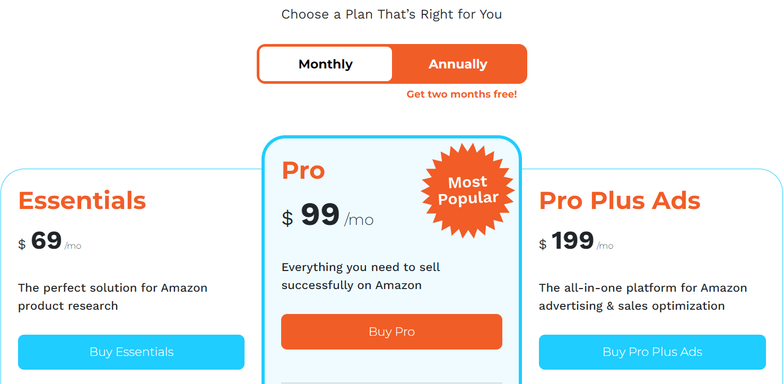Viewport: 784px width, 384px height.
Task: Open the Get two months free offer
Action: (462, 94)
